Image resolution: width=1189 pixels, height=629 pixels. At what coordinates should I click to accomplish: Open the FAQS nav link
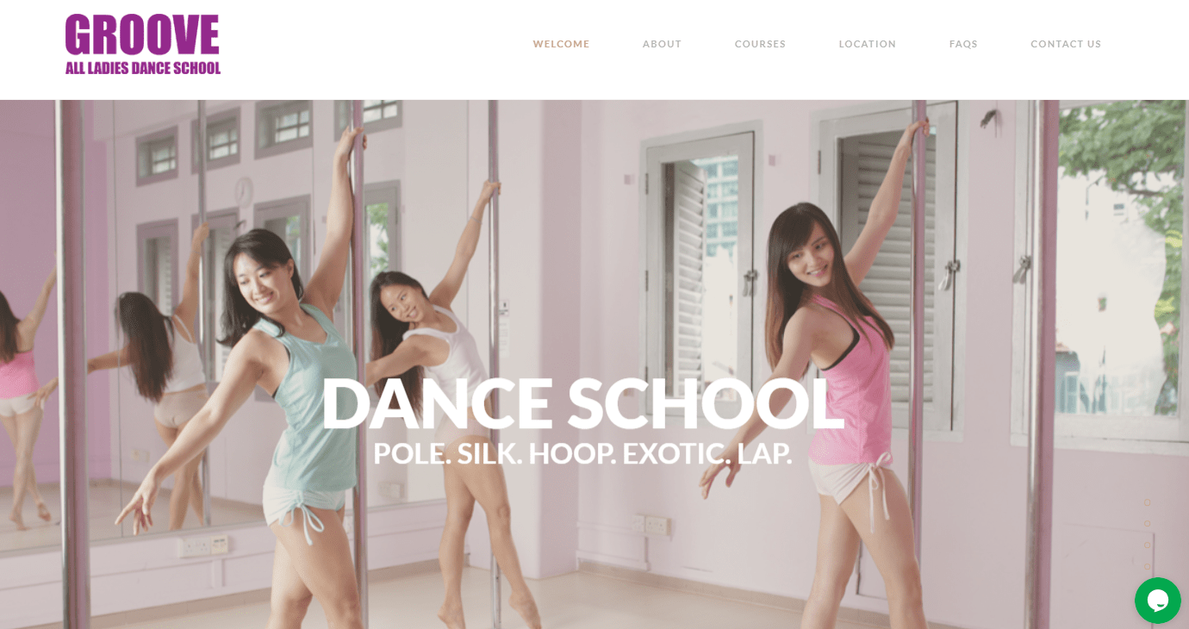click(963, 44)
